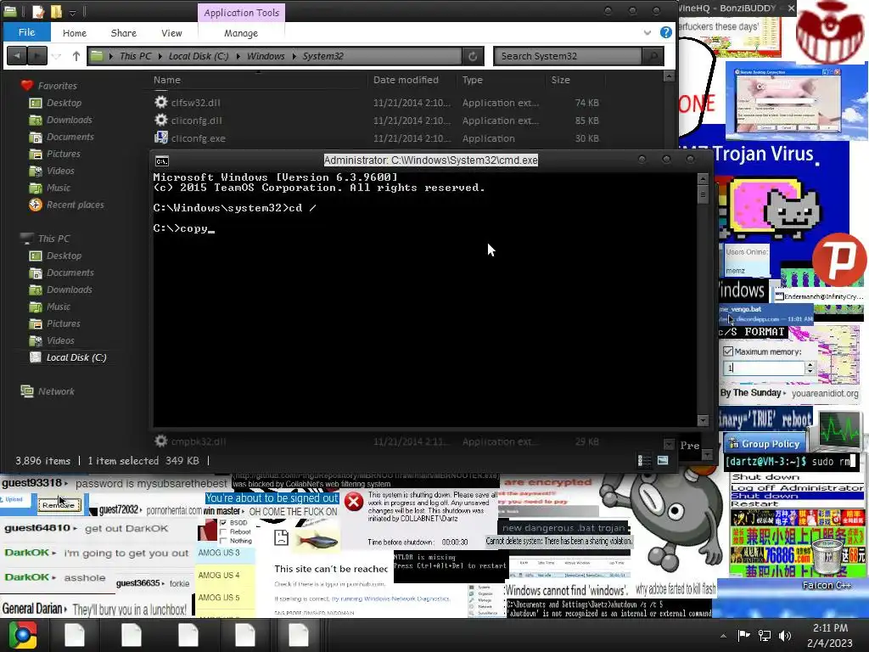The height and width of the screenshot is (652, 869).
Task: Focus the Search System32 field
Action: pyautogui.click(x=568, y=56)
